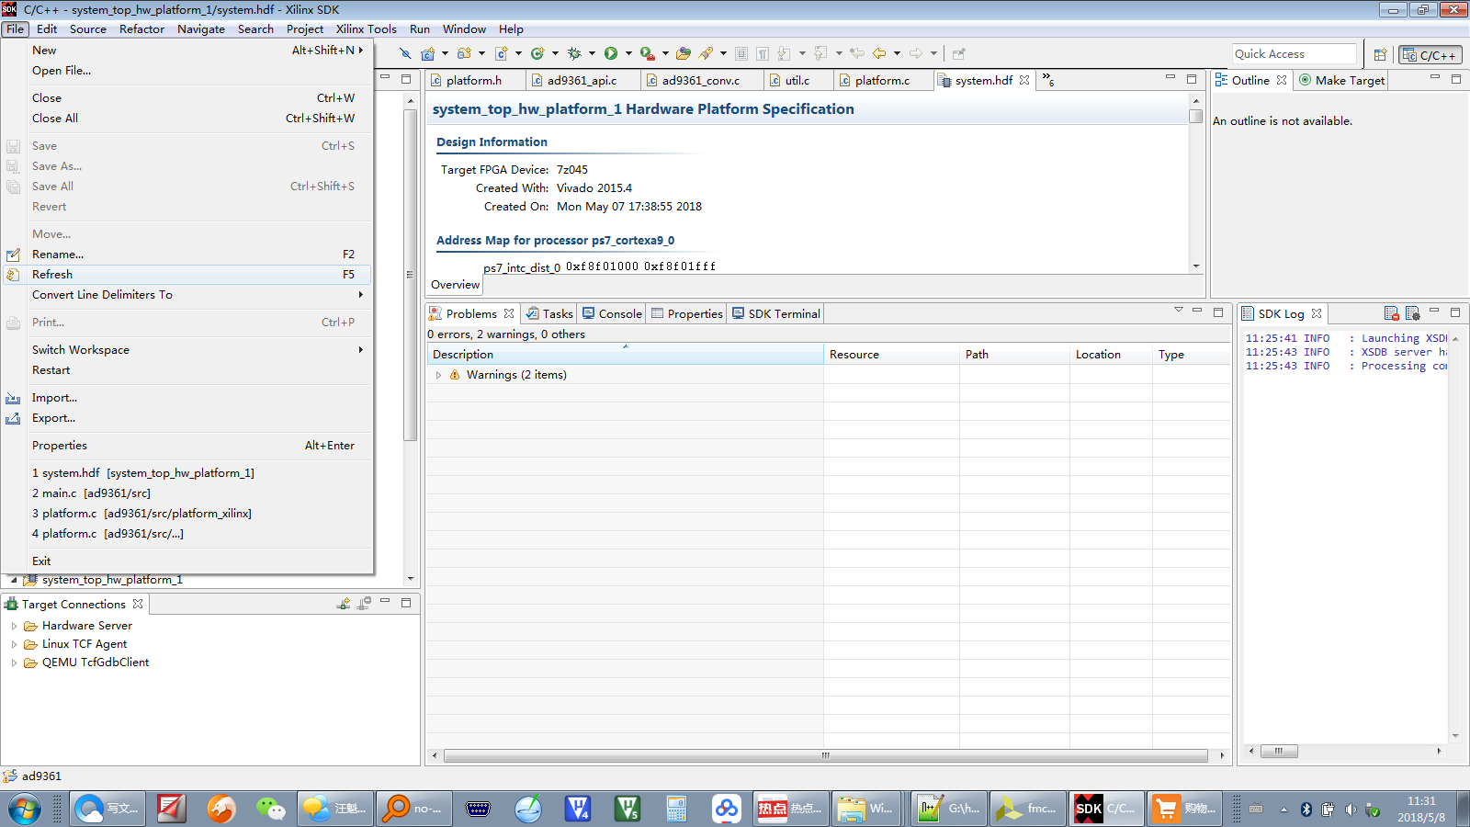The height and width of the screenshot is (827, 1470).
Task: Expand the Warnings (2 items) row
Action: point(438,375)
